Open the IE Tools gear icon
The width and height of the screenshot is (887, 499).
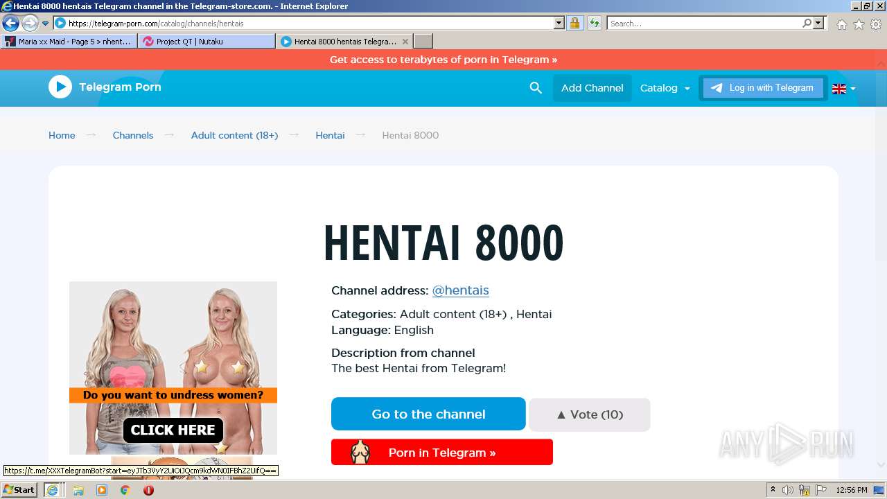pyautogui.click(x=876, y=24)
